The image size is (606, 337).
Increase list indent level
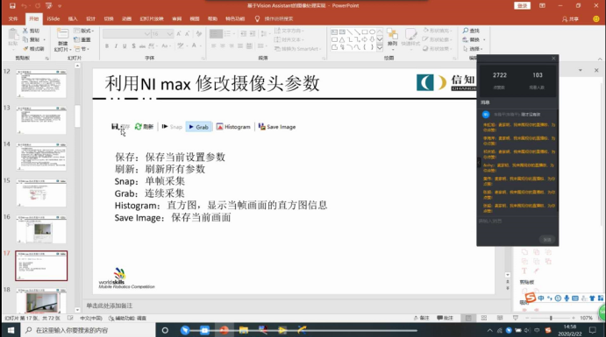(x=252, y=34)
